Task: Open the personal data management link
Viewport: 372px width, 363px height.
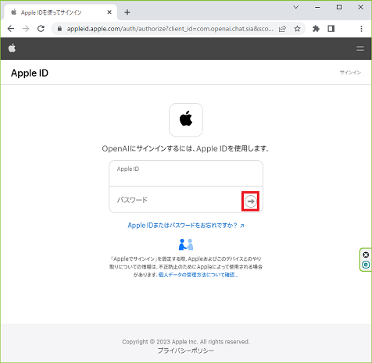Action: pos(199,275)
